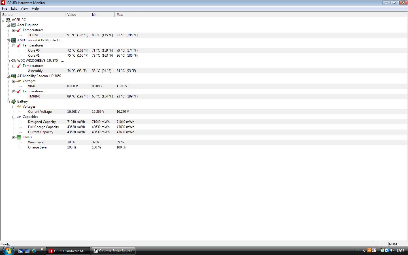Image resolution: width=408 pixels, height=255 pixels.
Task: Collapse the Acer Fuquene node
Action: point(8,25)
